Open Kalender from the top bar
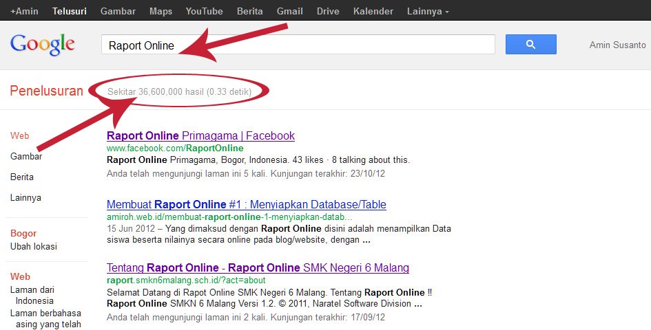Screen dimensions: 651x330 [x=373, y=11]
